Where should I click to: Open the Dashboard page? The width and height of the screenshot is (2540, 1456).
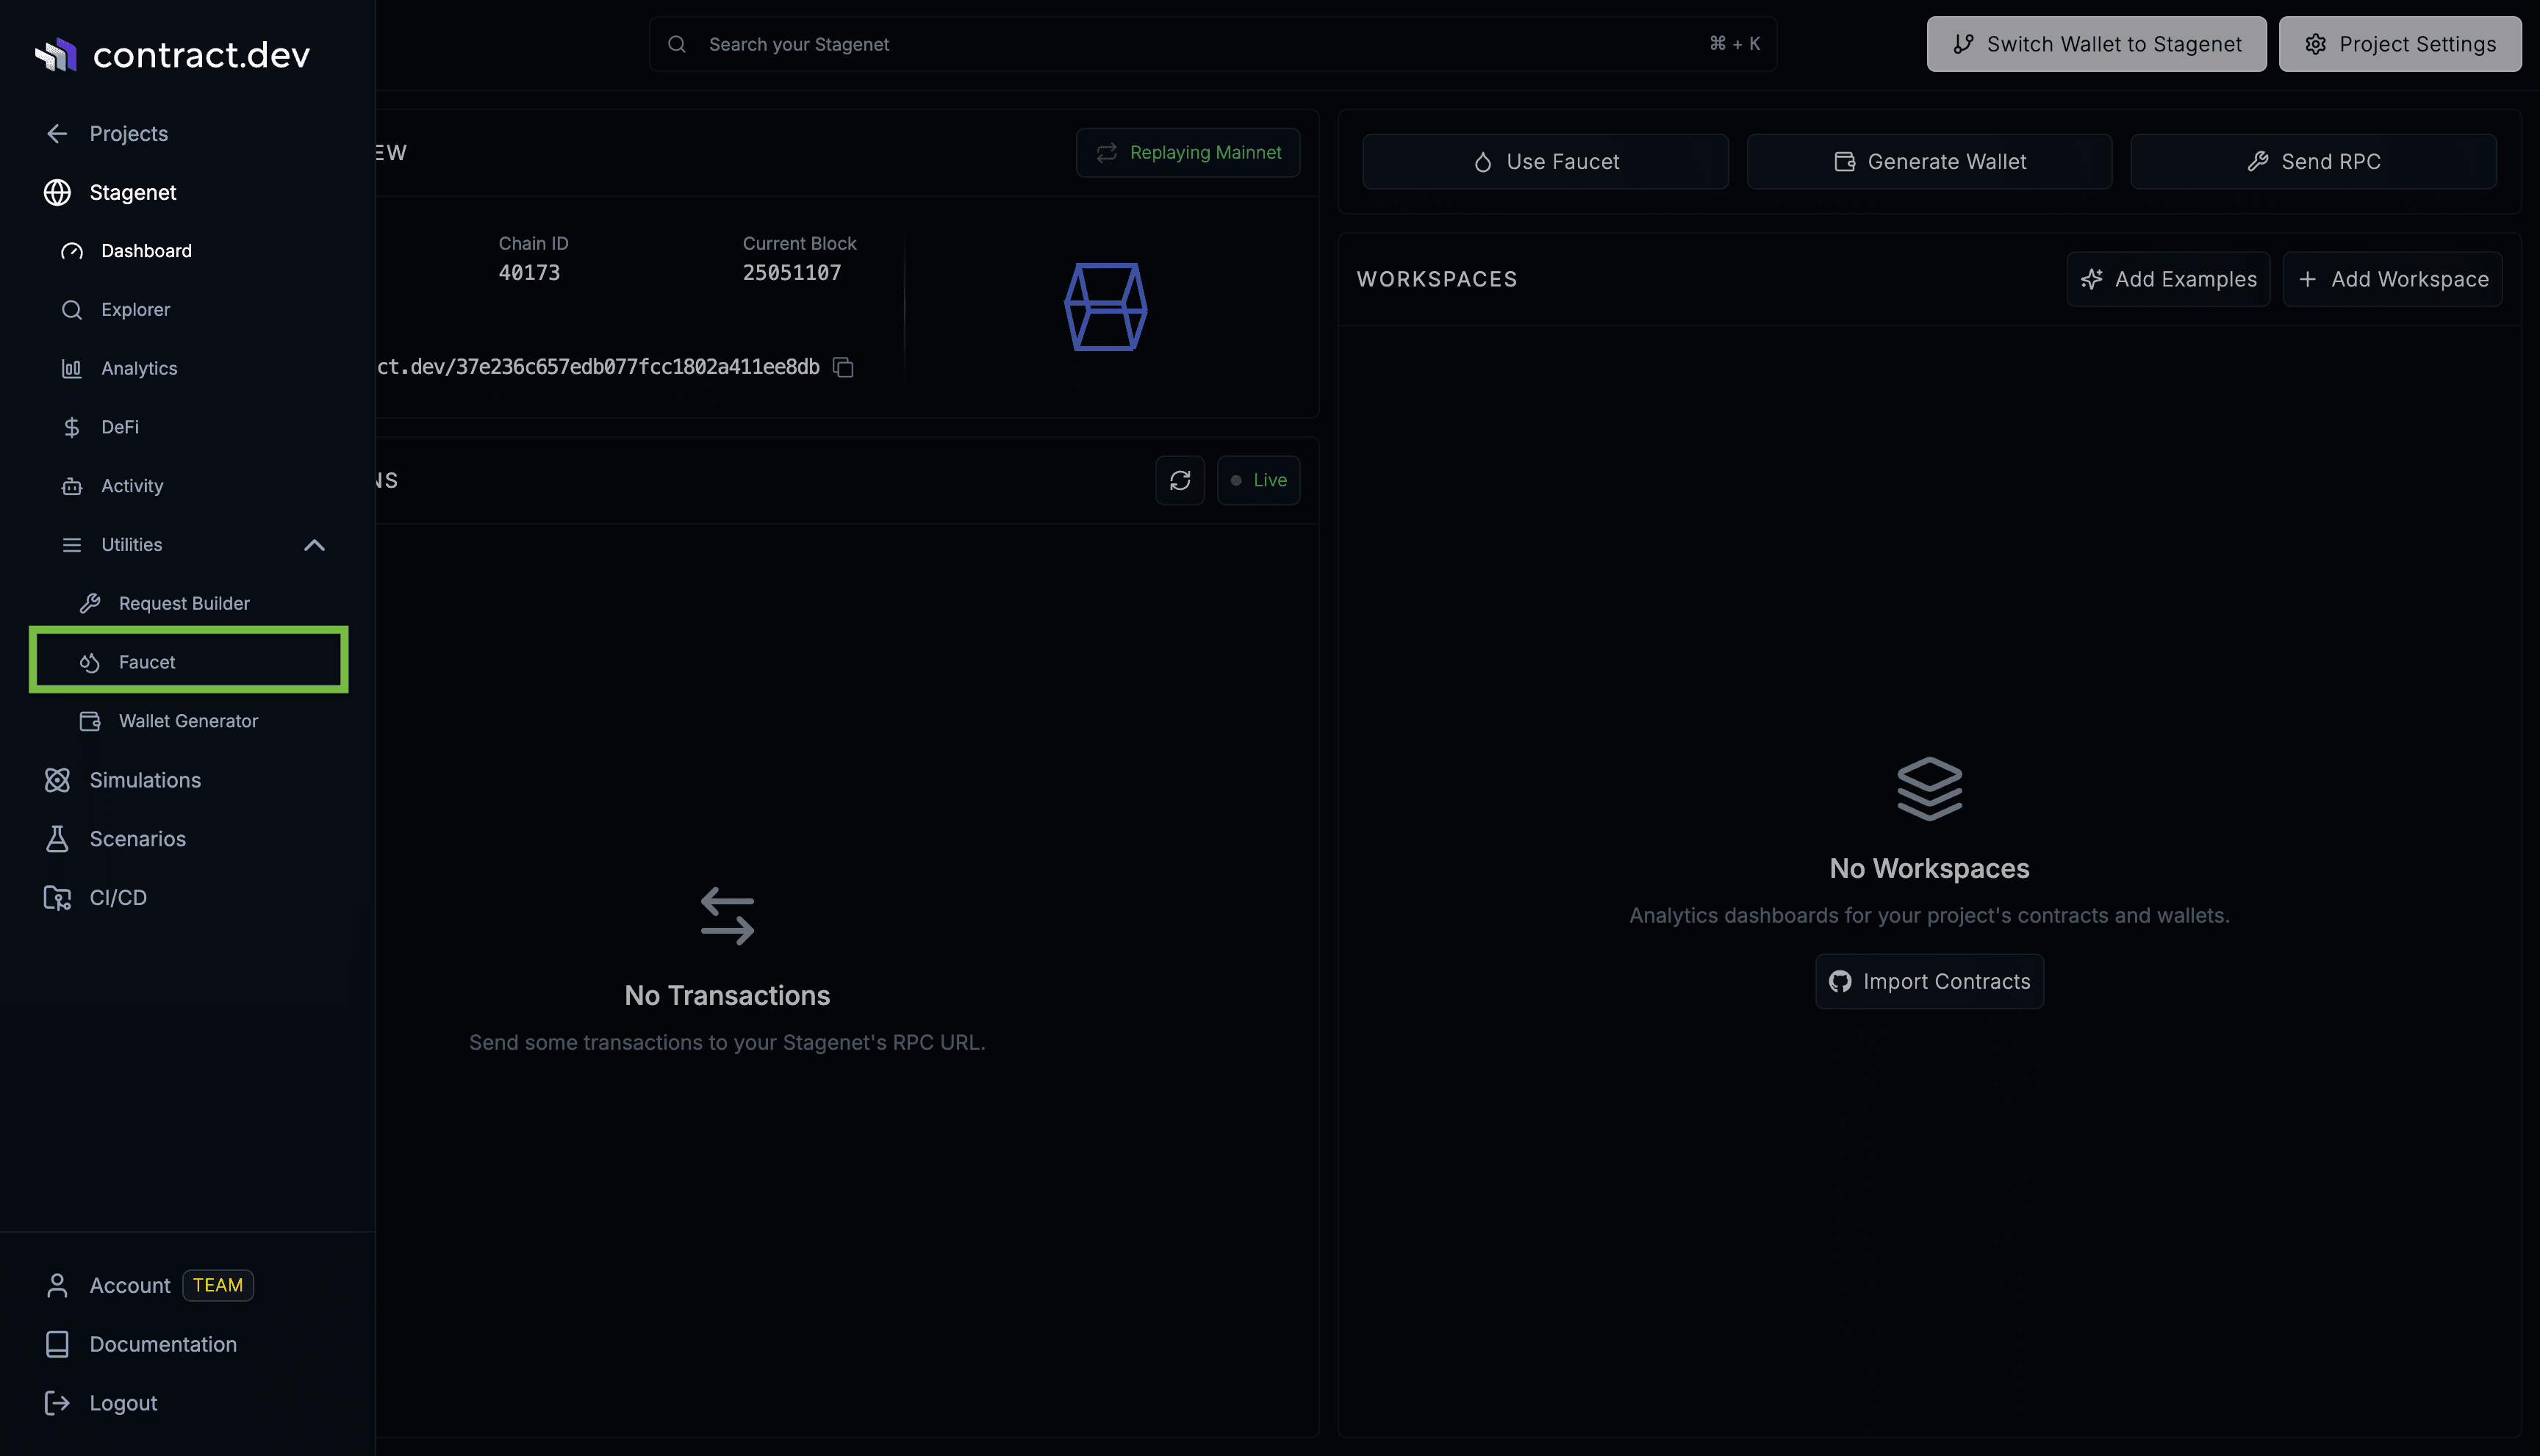coord(146,251)
